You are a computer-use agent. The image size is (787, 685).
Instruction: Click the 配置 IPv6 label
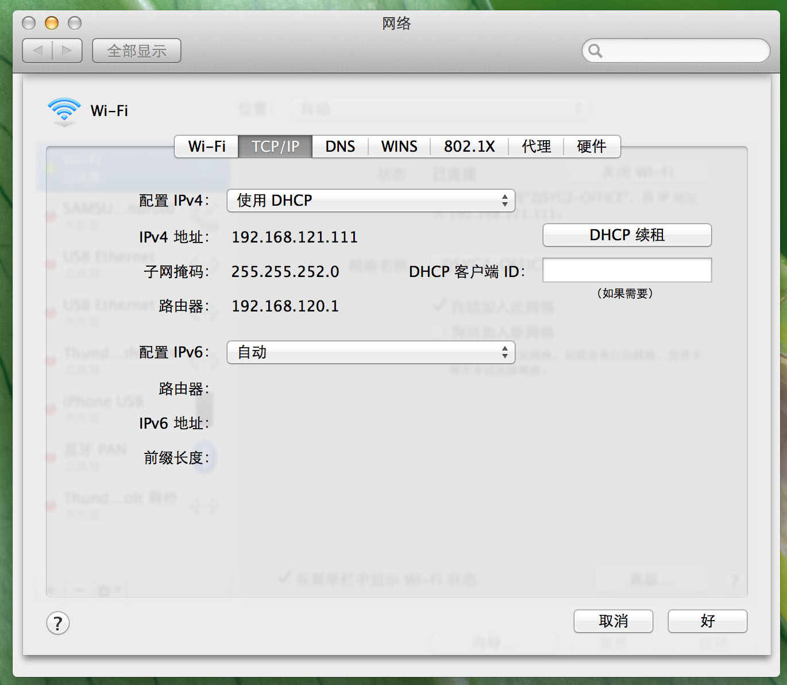(x=174, y=352)
